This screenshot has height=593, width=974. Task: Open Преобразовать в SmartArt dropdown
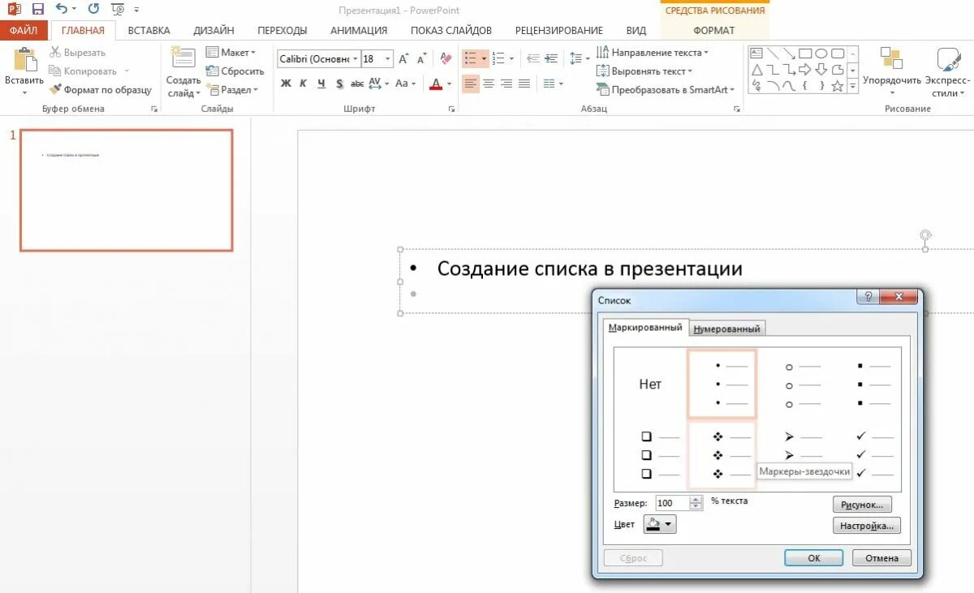[x=666, y=90]
